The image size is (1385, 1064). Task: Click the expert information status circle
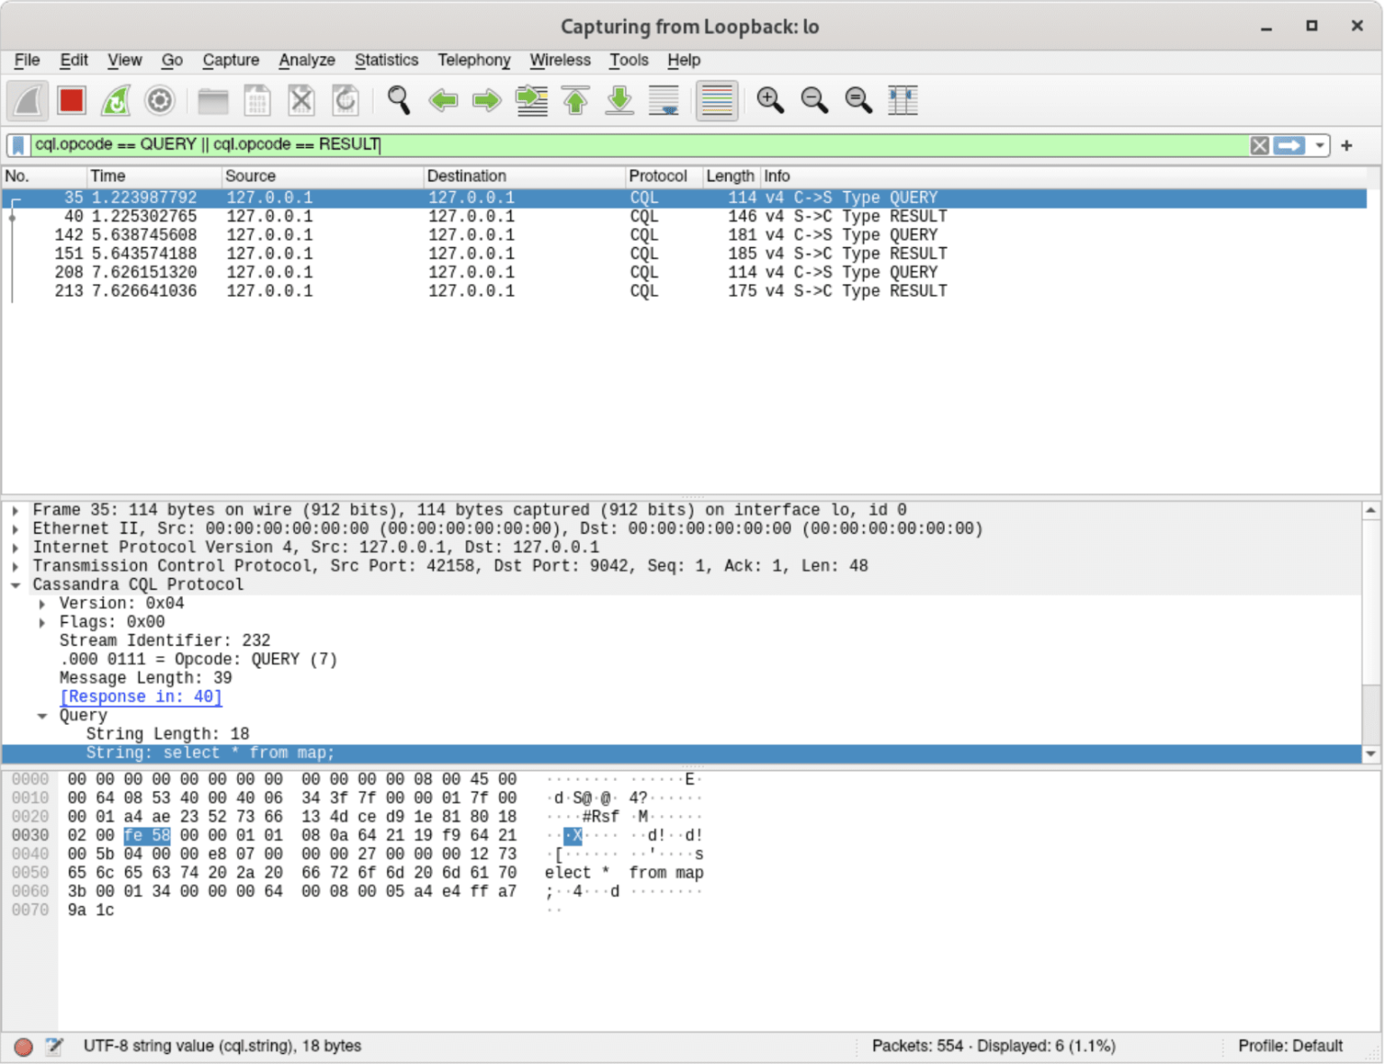click(23, 1046)
